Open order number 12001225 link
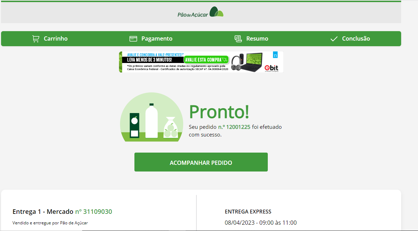418x231 pixels. tap(234, 127)
